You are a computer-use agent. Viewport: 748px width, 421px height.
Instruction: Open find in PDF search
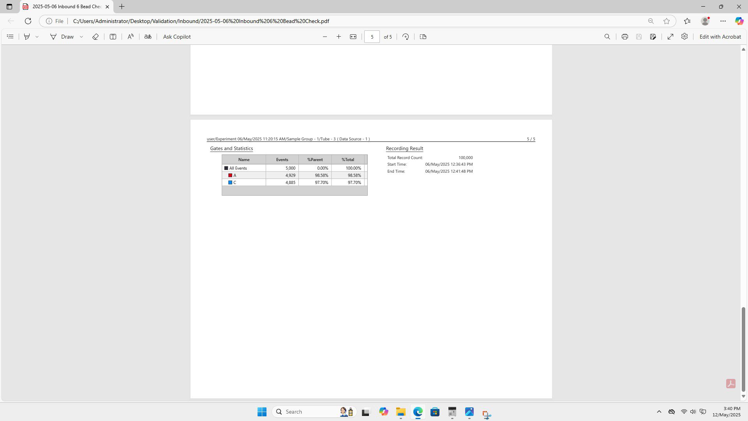(607, 37)
